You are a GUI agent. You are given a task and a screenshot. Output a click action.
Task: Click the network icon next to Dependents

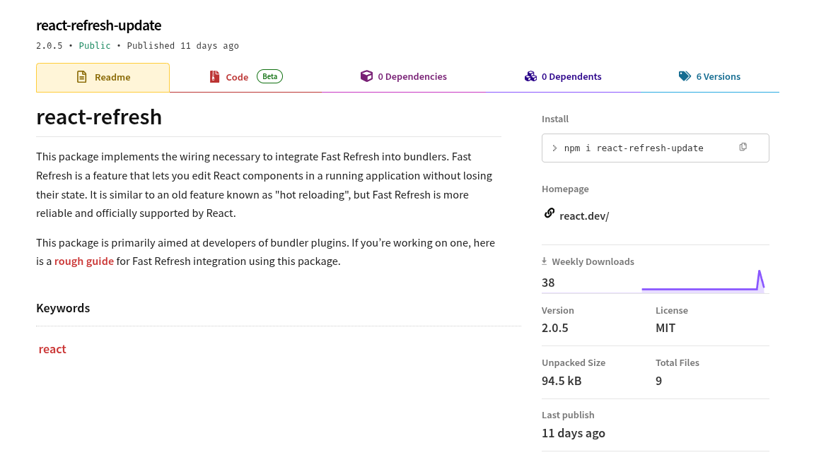(530, 76)
